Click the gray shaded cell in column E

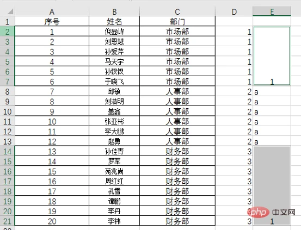click(x=272, y=185)
